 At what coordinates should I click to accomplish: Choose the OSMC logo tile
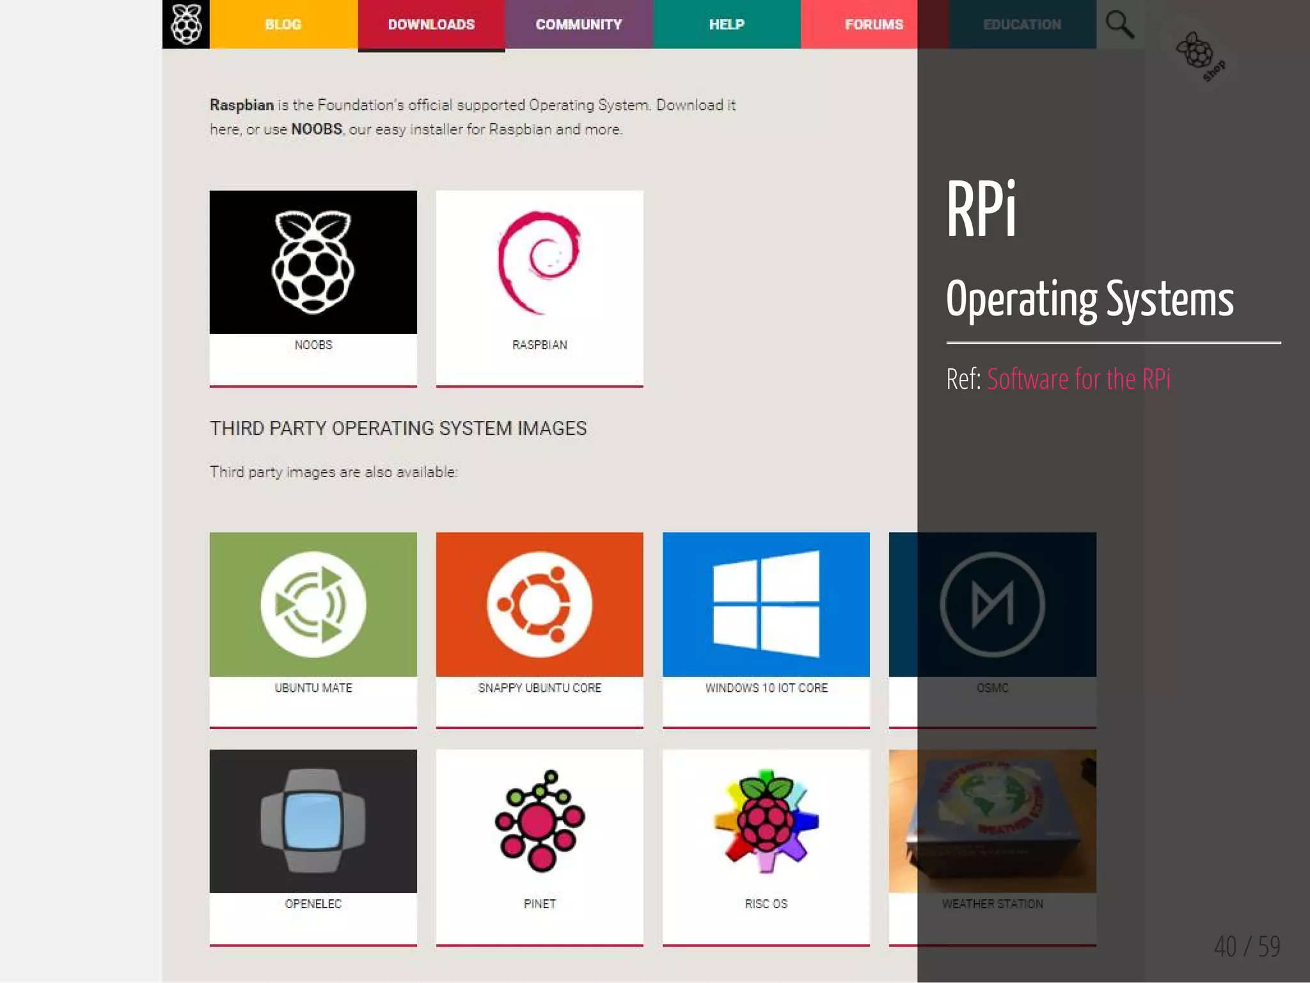tap(993, 604)
